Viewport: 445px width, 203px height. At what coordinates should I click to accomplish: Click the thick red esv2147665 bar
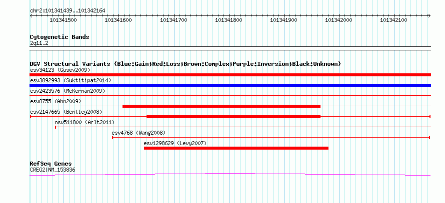point(233,117)
